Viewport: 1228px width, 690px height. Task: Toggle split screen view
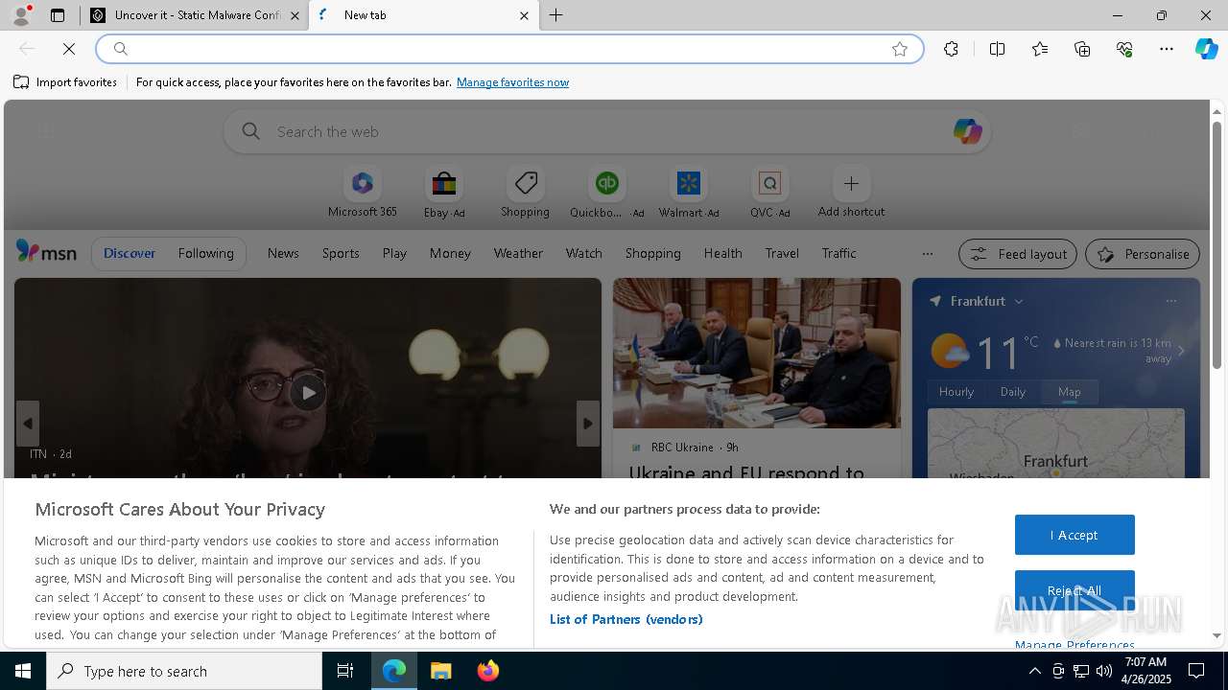pyautogui.click(x=997, y=49)
